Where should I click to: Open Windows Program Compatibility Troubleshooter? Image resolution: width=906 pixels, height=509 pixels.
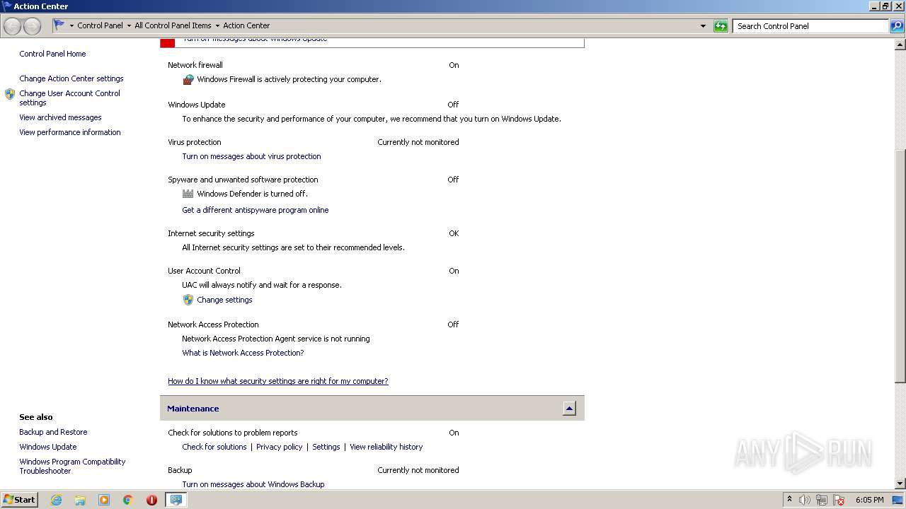pyautogui.click(x=72, y=466)
